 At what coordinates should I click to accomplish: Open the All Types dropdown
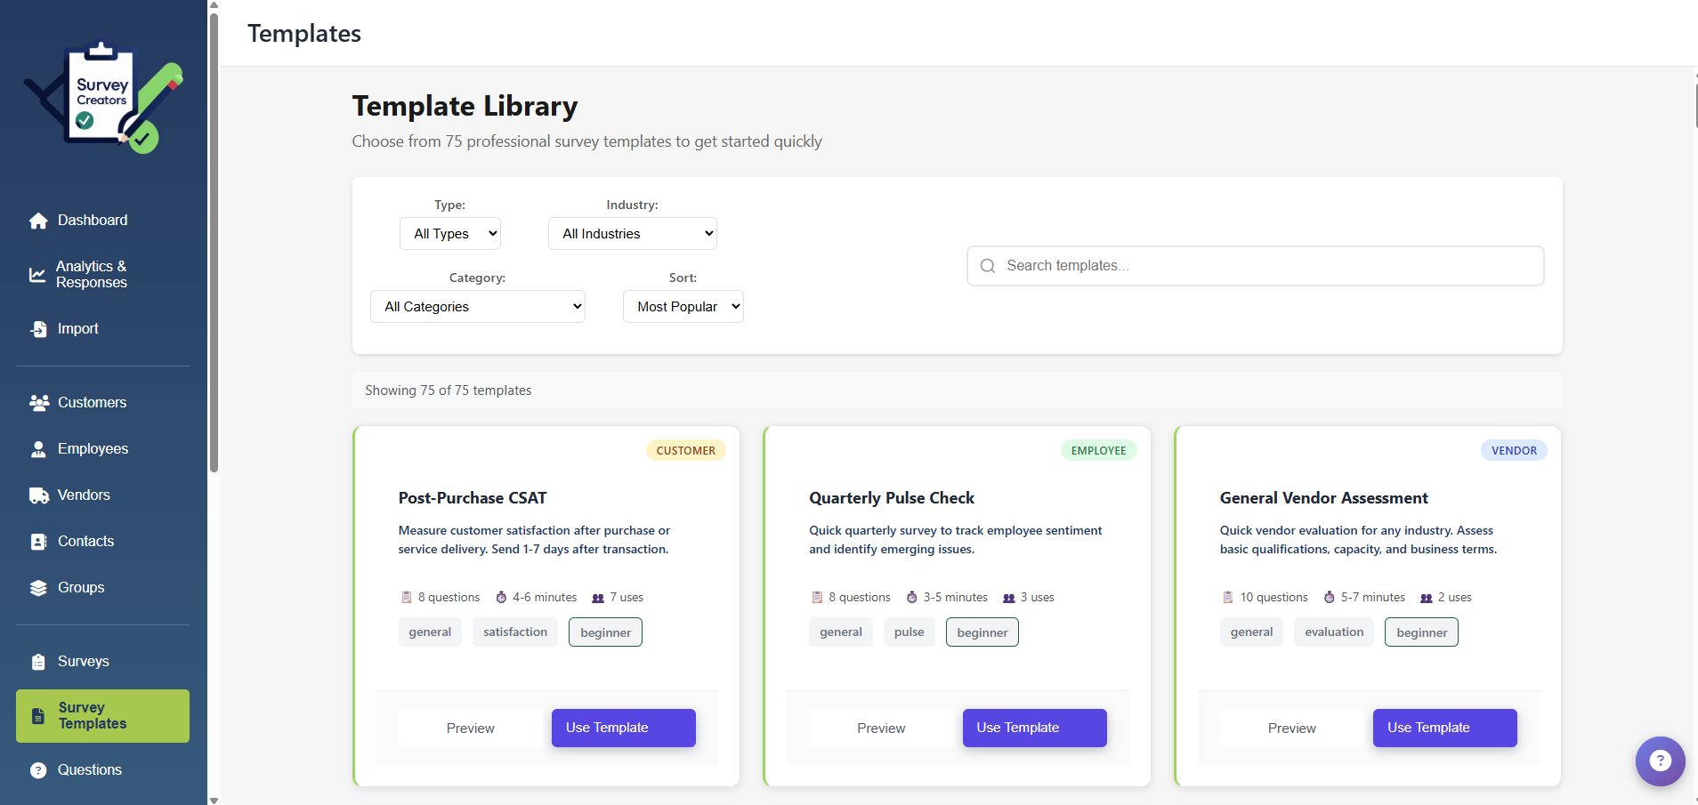pyautogui.click(x=449, y=233)
